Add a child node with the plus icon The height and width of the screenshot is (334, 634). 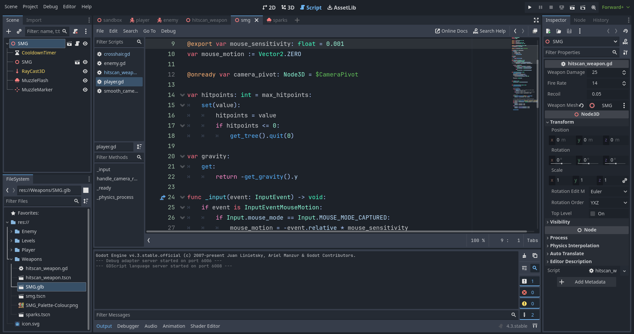point(9,31)
